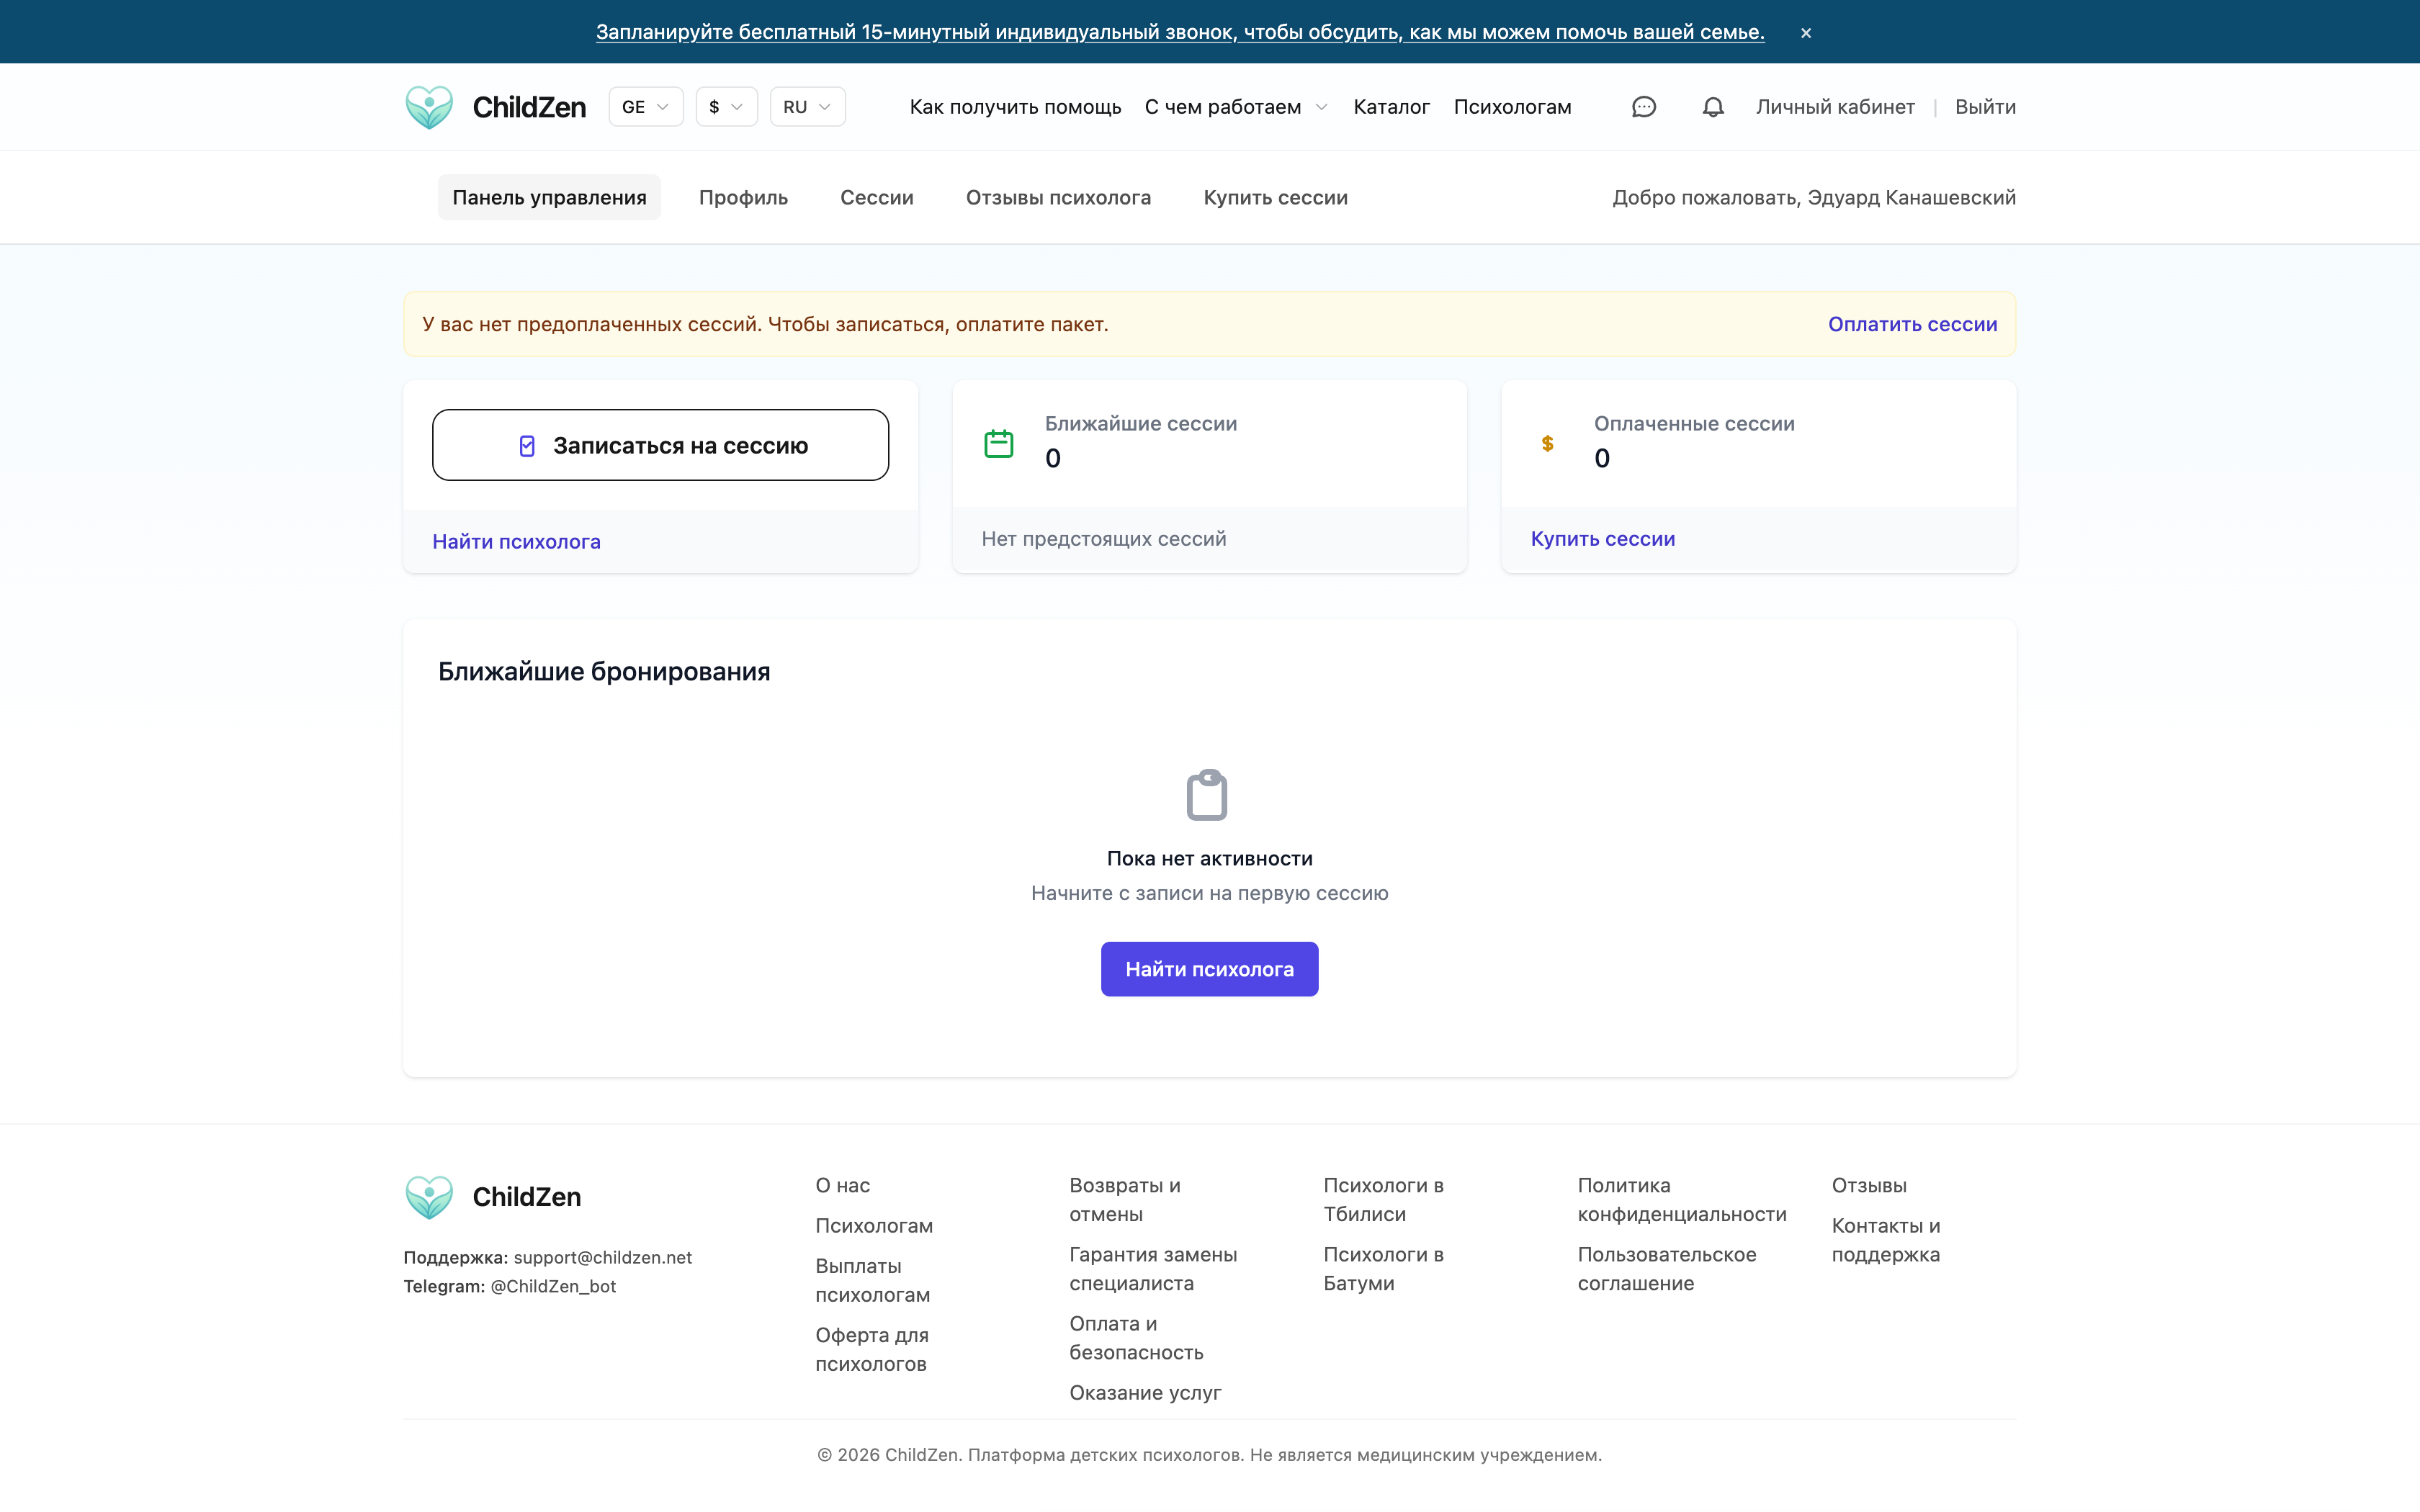Screen dimensions: 2420x1512
Task: Open the free 15-minute call banner link
Action: click(x=1180, y=32)
